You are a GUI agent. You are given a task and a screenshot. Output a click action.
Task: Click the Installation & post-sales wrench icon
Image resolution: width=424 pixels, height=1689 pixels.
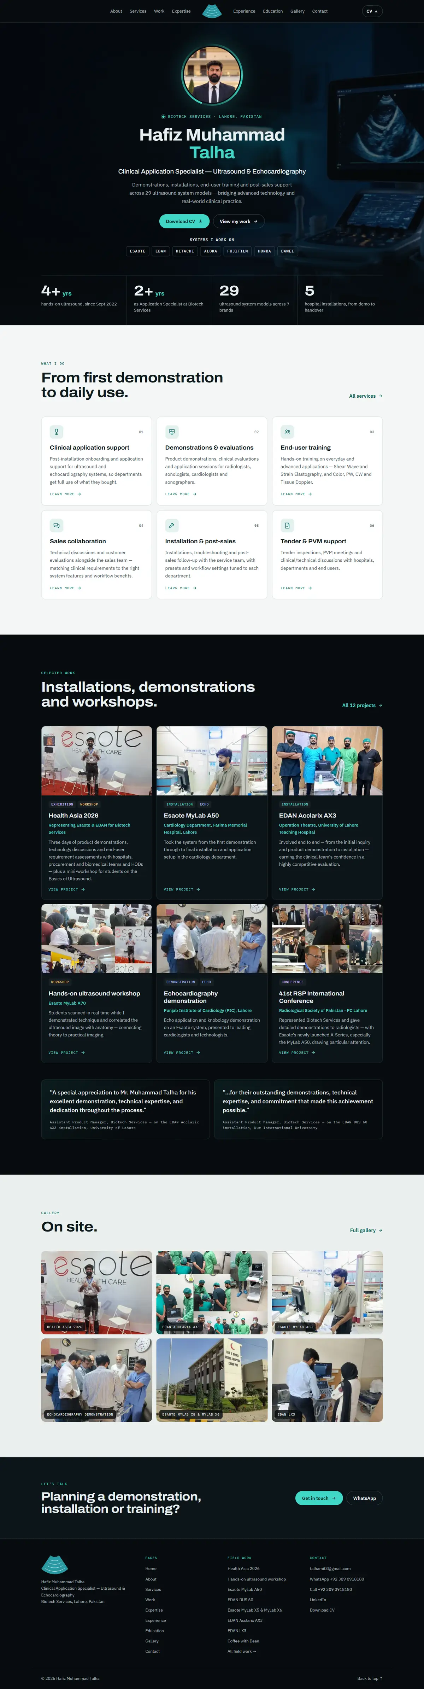tap(172, 525)
